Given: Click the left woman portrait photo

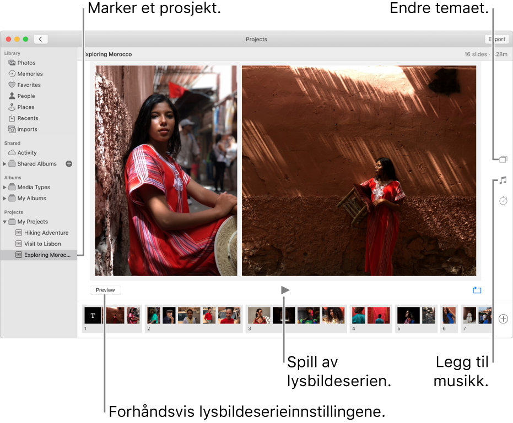Looking at the screenshot, I should click(x=166, y=171).
